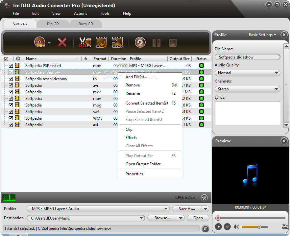Click in the Lyrics text box
This screenshot has height=236, width=290.
(x=248, y=113)
